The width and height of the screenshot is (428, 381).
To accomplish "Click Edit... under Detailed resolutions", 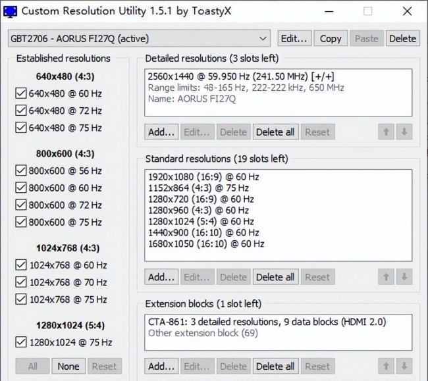I will tap(198, 132).
